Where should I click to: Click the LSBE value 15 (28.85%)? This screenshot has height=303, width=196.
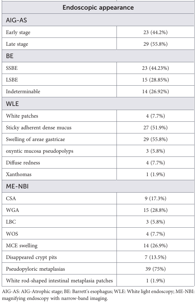(155, 80)
